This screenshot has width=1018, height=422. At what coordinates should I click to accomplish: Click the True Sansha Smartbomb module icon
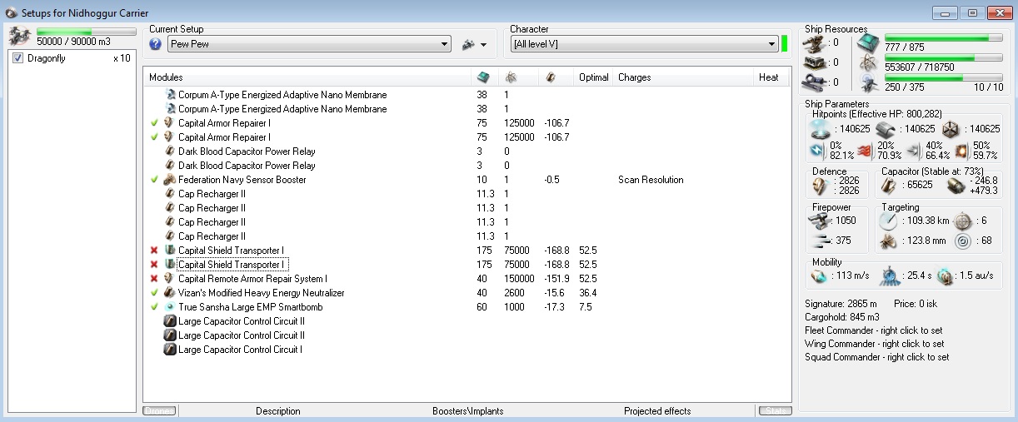170,307
